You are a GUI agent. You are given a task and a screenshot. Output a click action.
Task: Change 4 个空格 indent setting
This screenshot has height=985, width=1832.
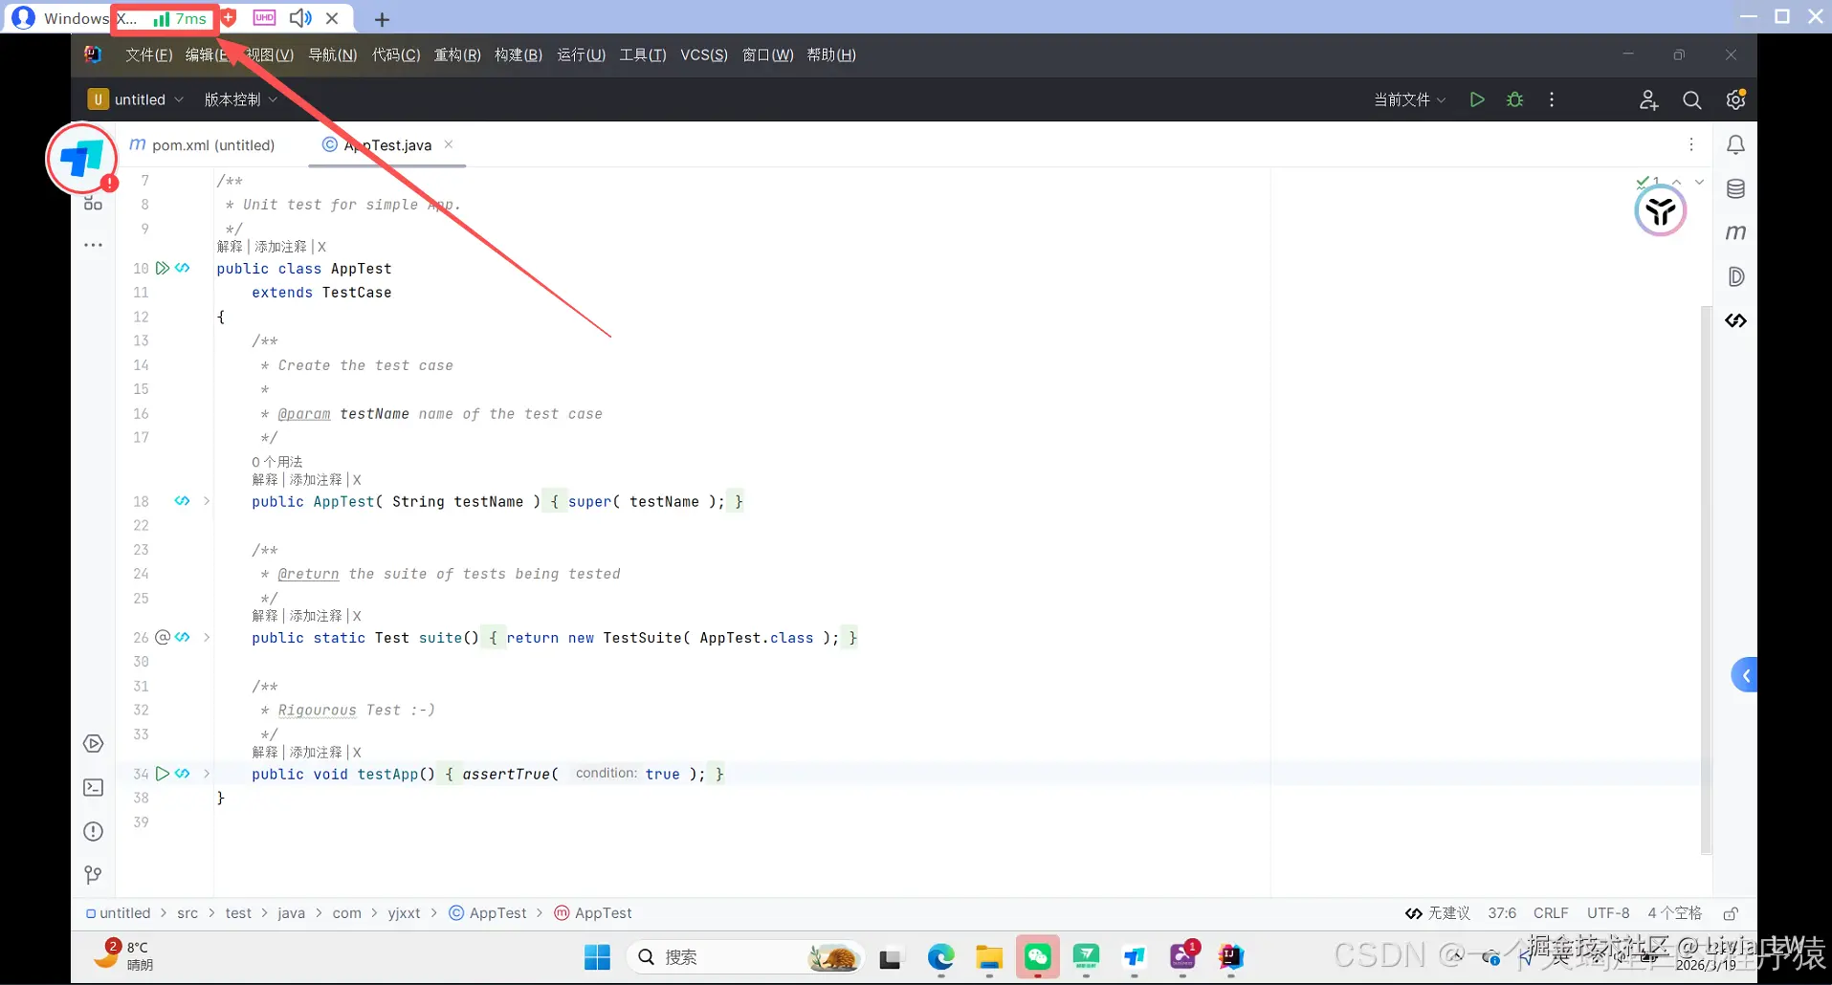click(x=1674, y=913)
